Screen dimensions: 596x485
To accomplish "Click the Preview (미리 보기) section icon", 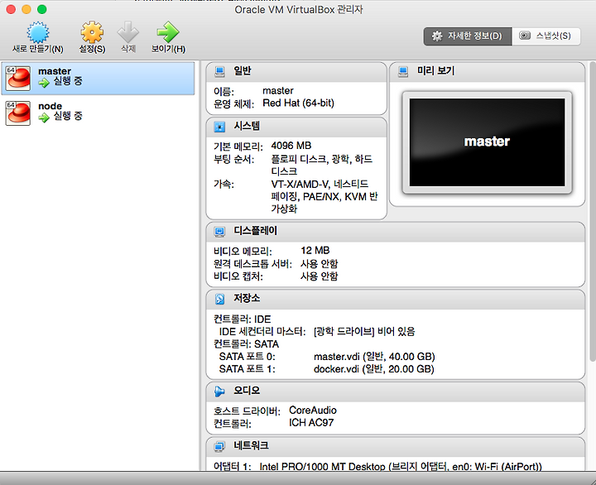I will click(403, 71).
